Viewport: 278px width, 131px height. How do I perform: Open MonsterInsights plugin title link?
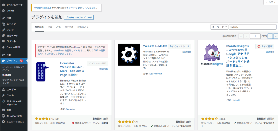coord(238,56)
